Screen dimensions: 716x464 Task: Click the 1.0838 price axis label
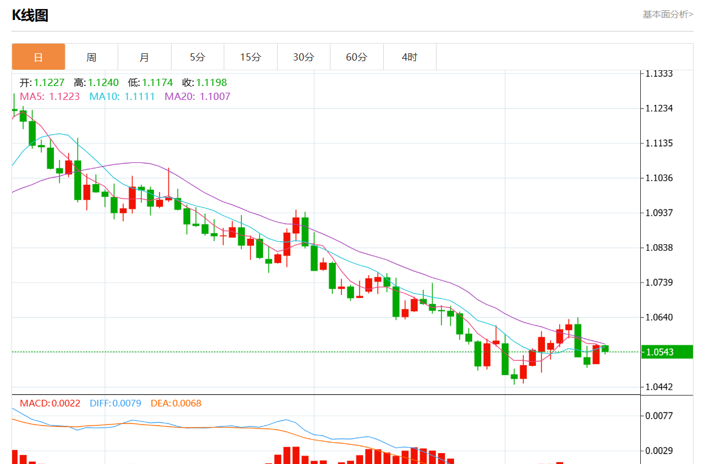tap(659, 248)
